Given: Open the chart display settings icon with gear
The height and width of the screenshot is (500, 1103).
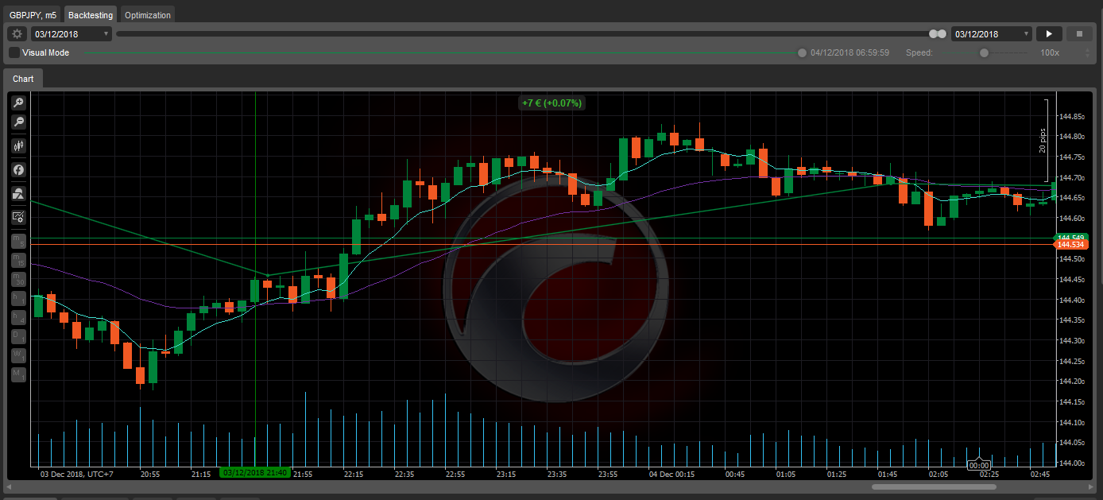Looking at the screenshot, I should click(17, 217).
